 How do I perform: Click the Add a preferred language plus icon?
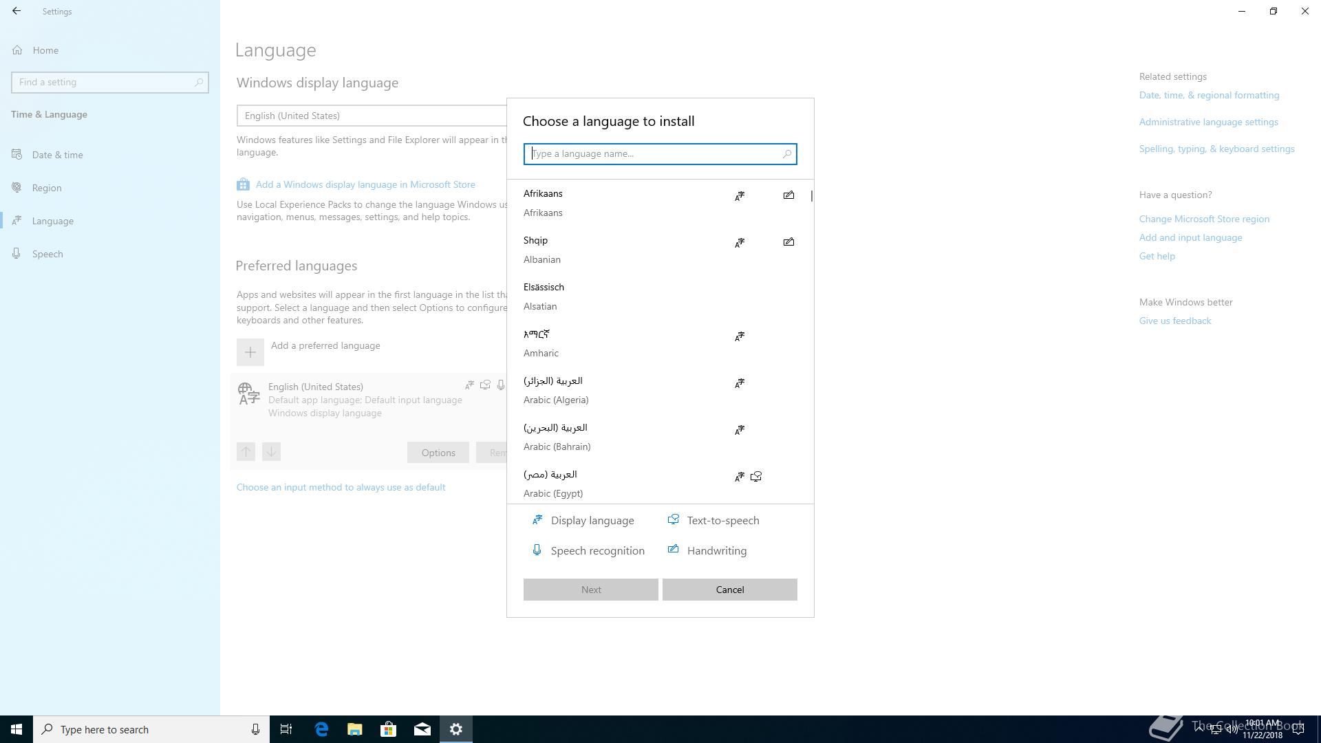pyautogui.click(x=250, y=352)
